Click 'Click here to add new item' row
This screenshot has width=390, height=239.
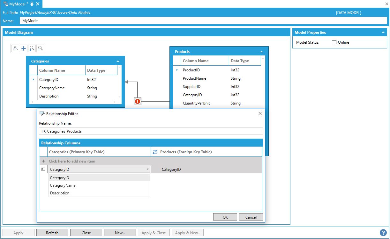[72, 161]
